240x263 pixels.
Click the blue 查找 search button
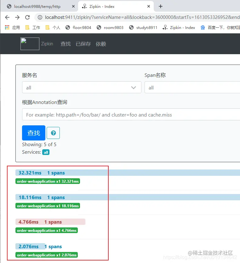pyautogui.click(x=34, y=133)
